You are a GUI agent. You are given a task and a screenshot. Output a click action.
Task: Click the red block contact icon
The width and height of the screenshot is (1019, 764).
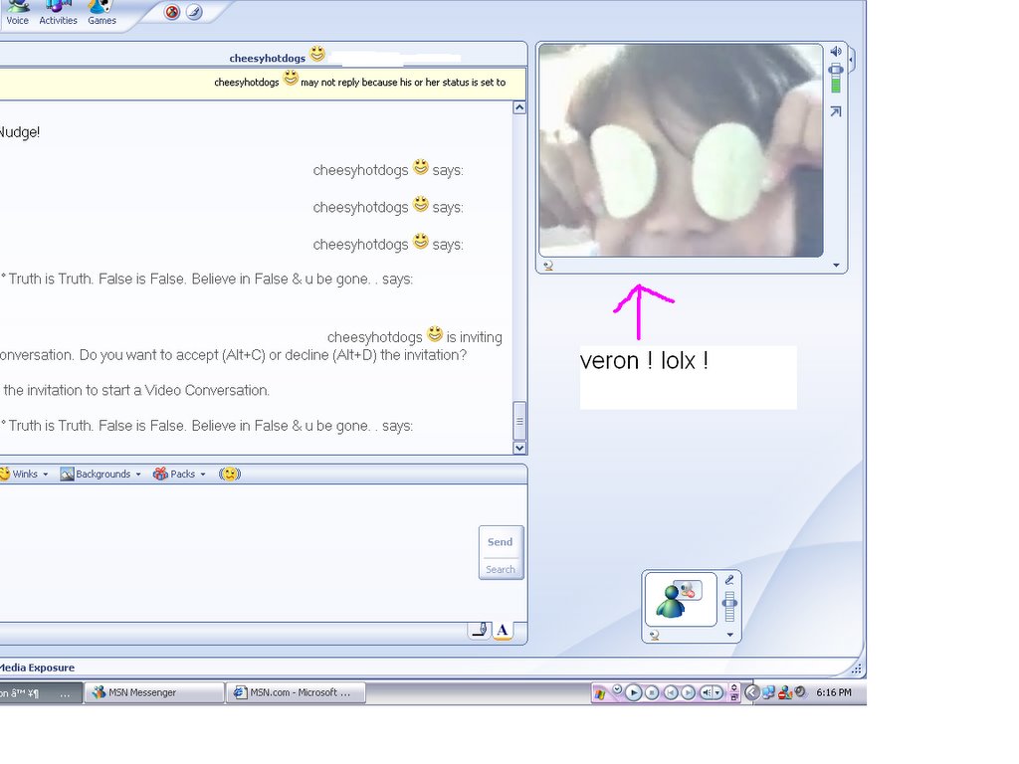(x=171, y=12)
